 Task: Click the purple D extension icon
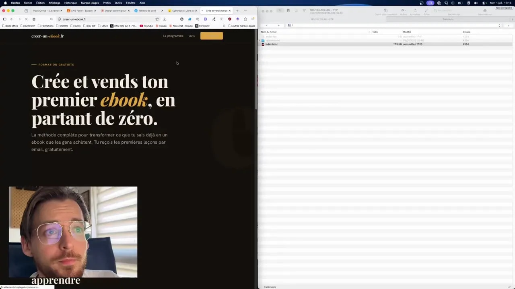click(x=206, y=19)
